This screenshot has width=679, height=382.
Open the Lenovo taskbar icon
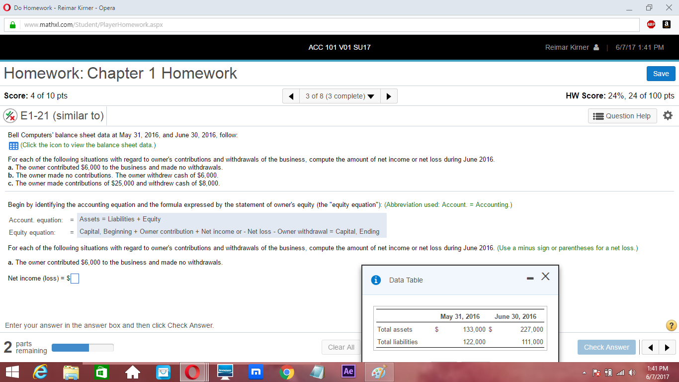click(225, 373)
